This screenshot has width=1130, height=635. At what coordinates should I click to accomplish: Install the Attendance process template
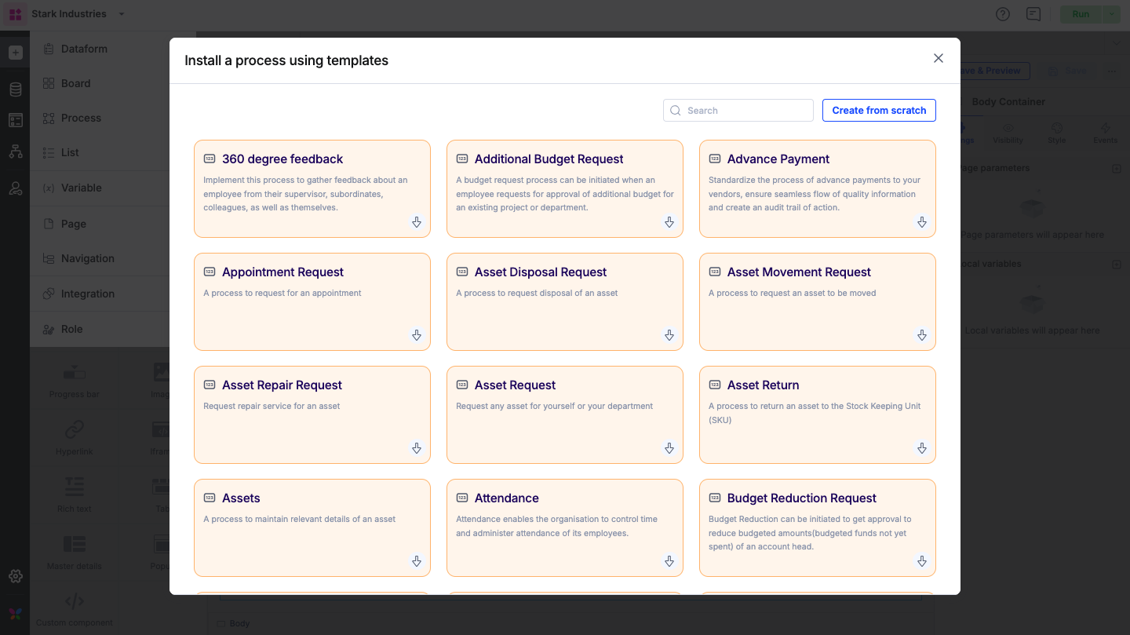coord(669,562)
